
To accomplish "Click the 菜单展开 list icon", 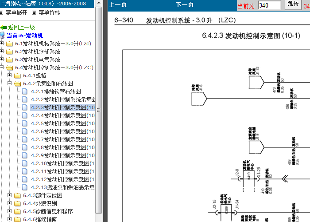I will [x=1, y=13].
